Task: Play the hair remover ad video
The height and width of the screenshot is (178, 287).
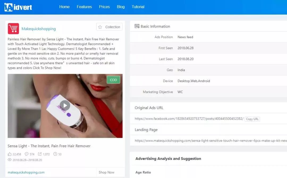Action: (65, 105)
